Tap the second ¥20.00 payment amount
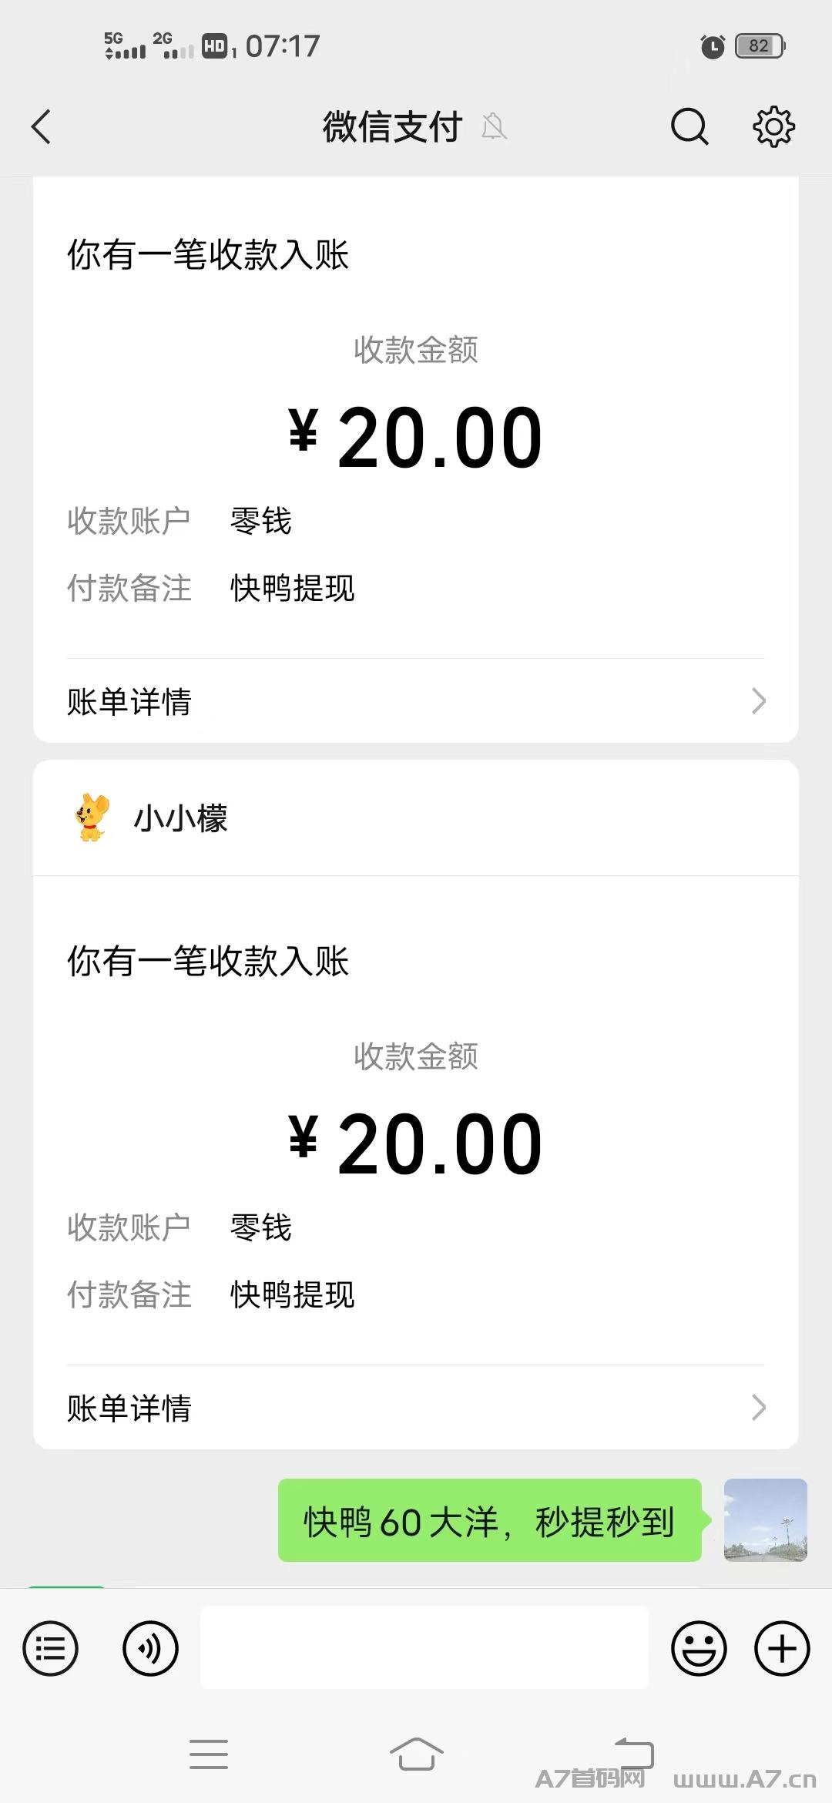Screen dimensions: 832x1803 click(x=416, y=1144)
